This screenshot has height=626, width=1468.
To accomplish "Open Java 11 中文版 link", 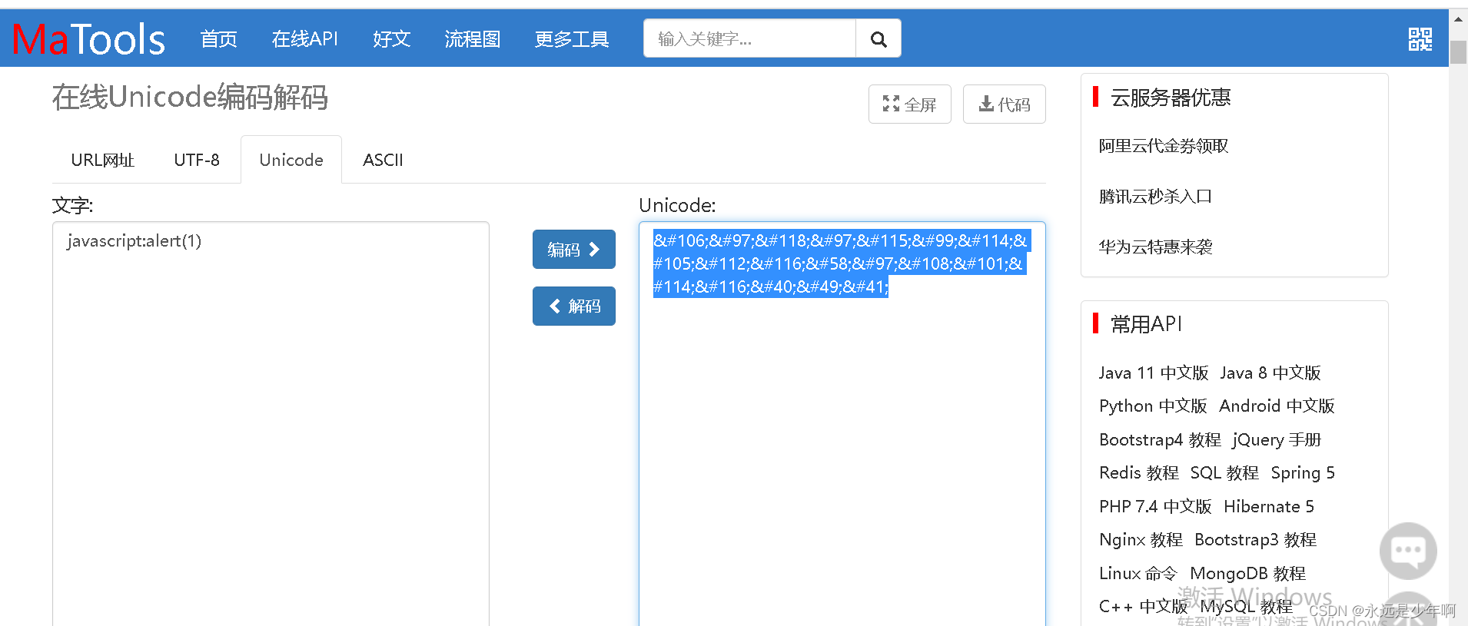I will pyautogui.click(x=1154, y=373).
